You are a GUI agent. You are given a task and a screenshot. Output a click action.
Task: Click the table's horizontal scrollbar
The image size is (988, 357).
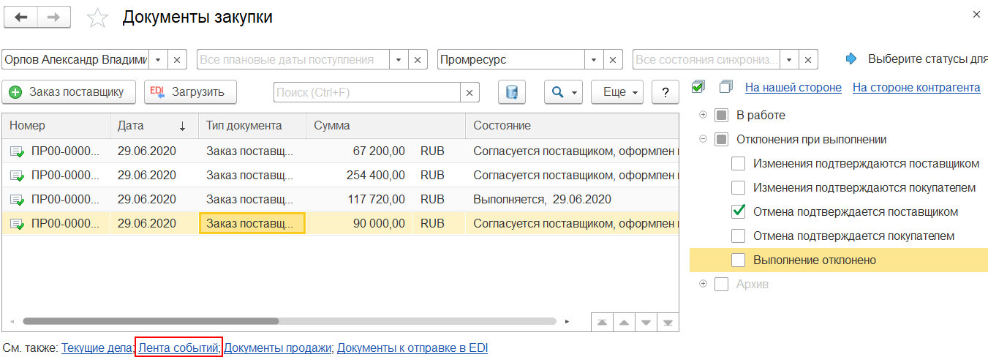150,321
